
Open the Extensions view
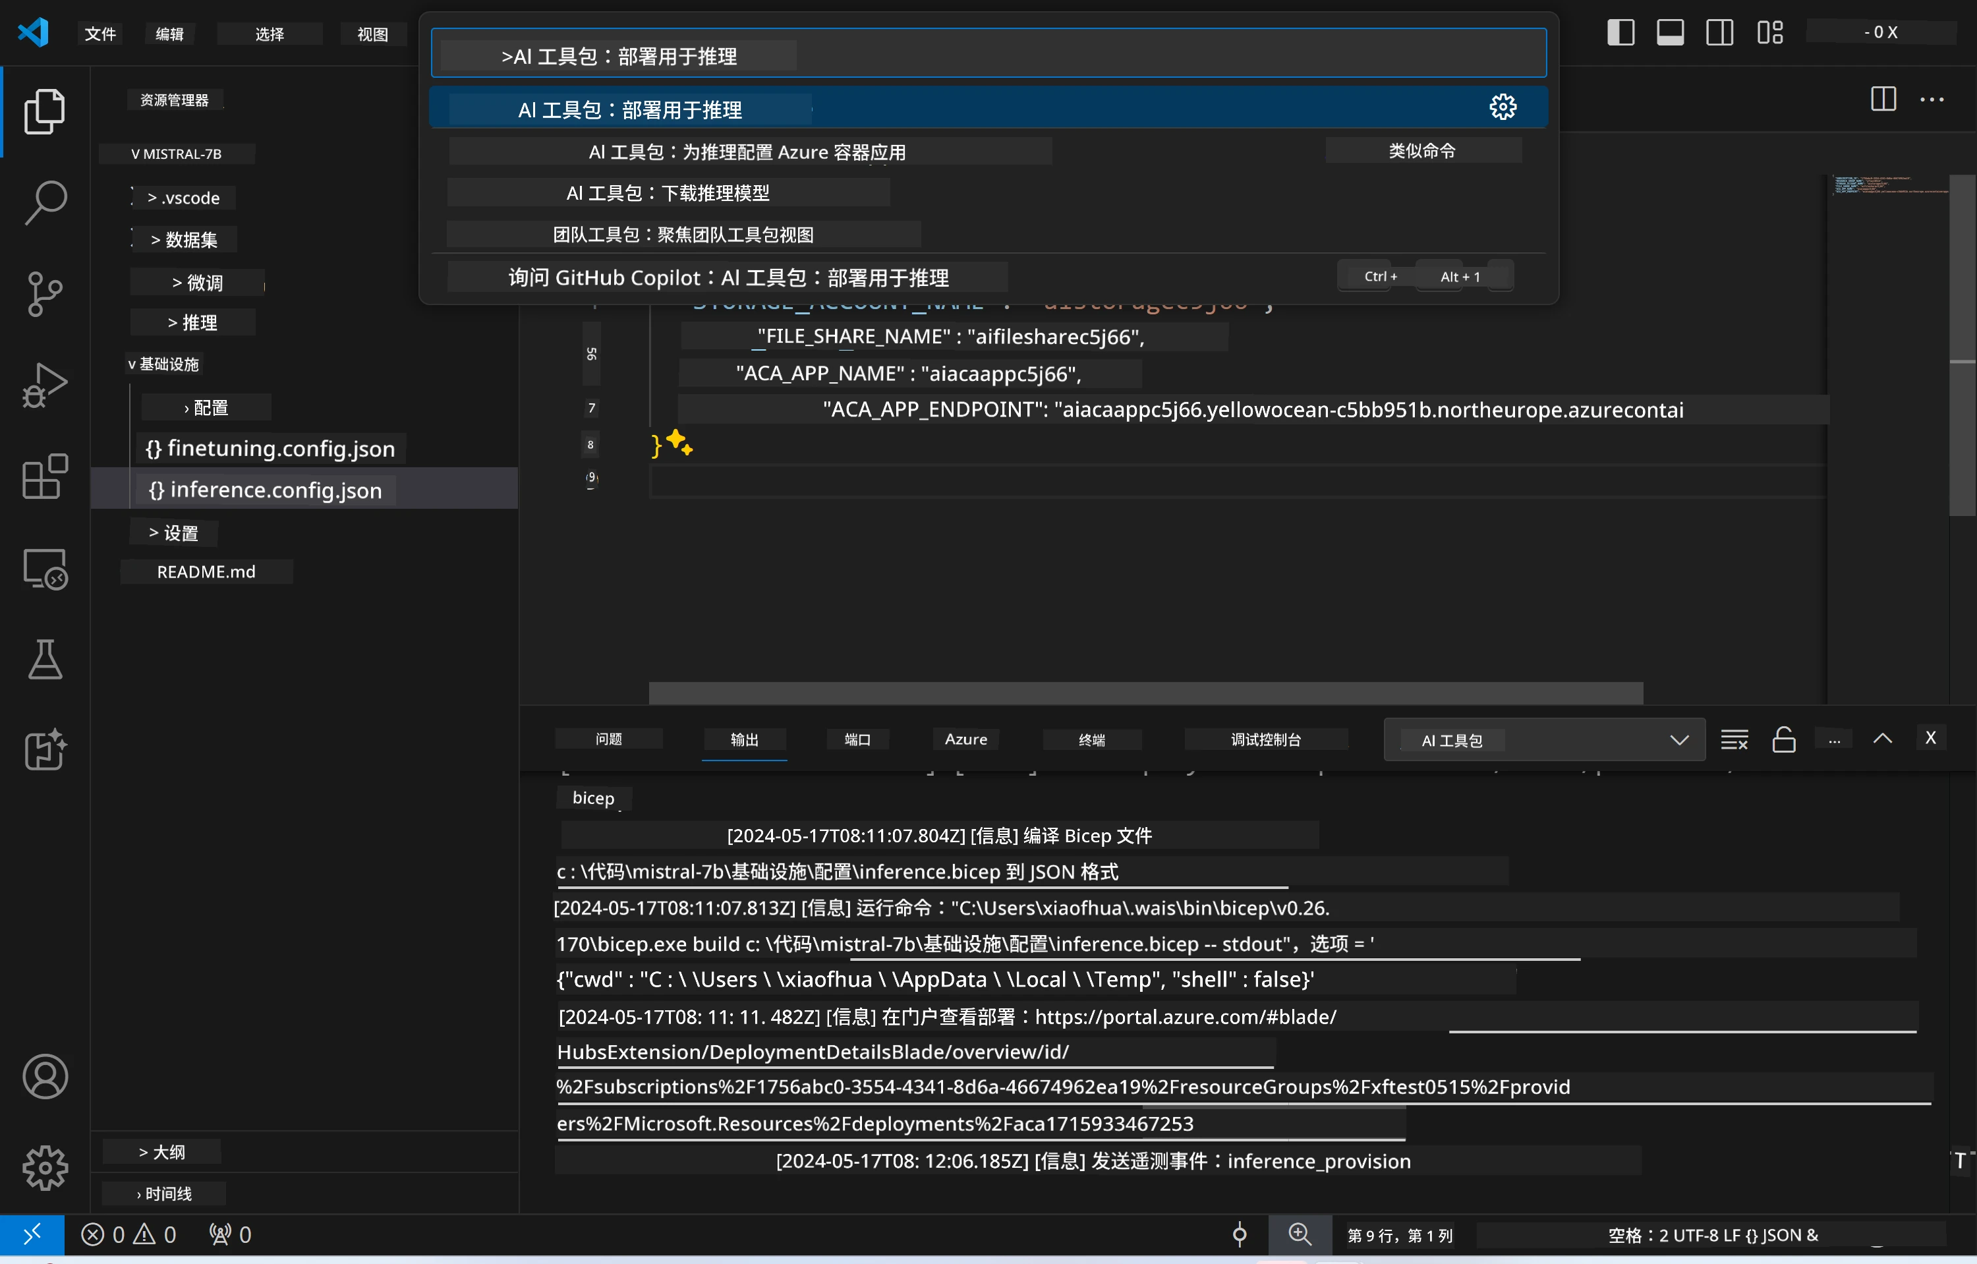pyautogui.click(x=44, y=477)
